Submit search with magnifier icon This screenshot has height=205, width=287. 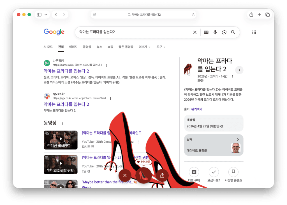click(233, 32)
